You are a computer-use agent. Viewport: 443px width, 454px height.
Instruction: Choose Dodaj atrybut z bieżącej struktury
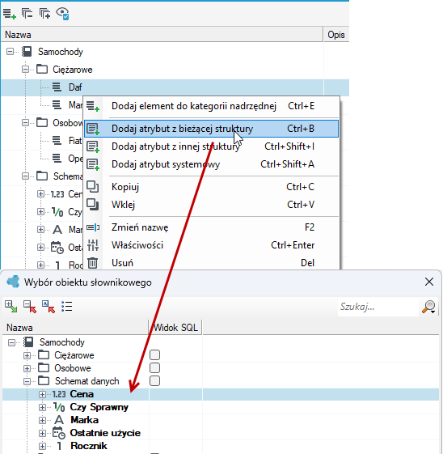(x=211, y=129)
